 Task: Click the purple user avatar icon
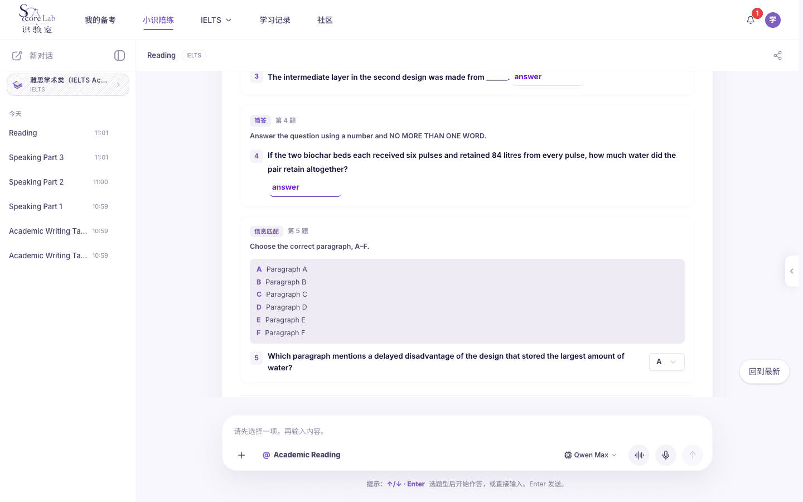773,20
